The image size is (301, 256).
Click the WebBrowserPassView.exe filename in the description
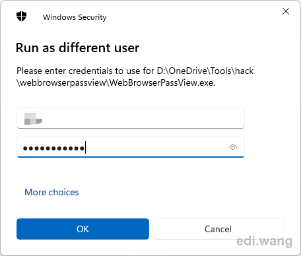(162, 83)
